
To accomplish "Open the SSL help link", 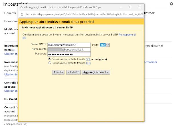I will [x=88, y=59].
